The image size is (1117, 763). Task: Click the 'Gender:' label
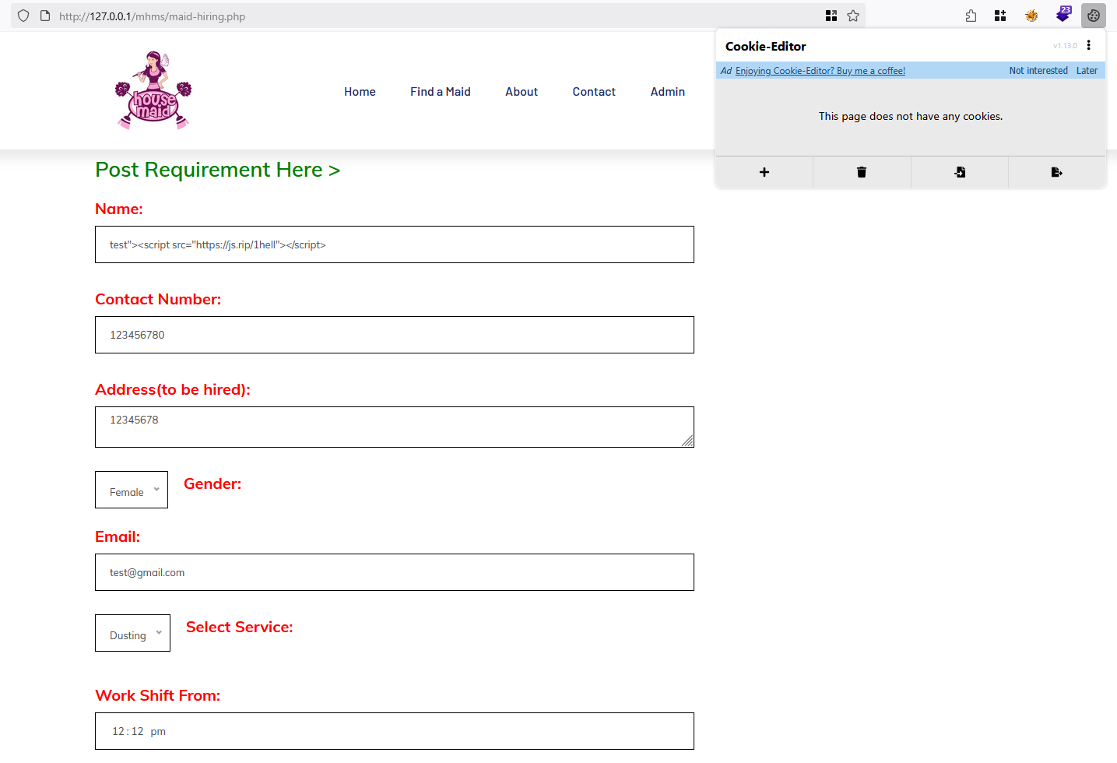(213, 483)
